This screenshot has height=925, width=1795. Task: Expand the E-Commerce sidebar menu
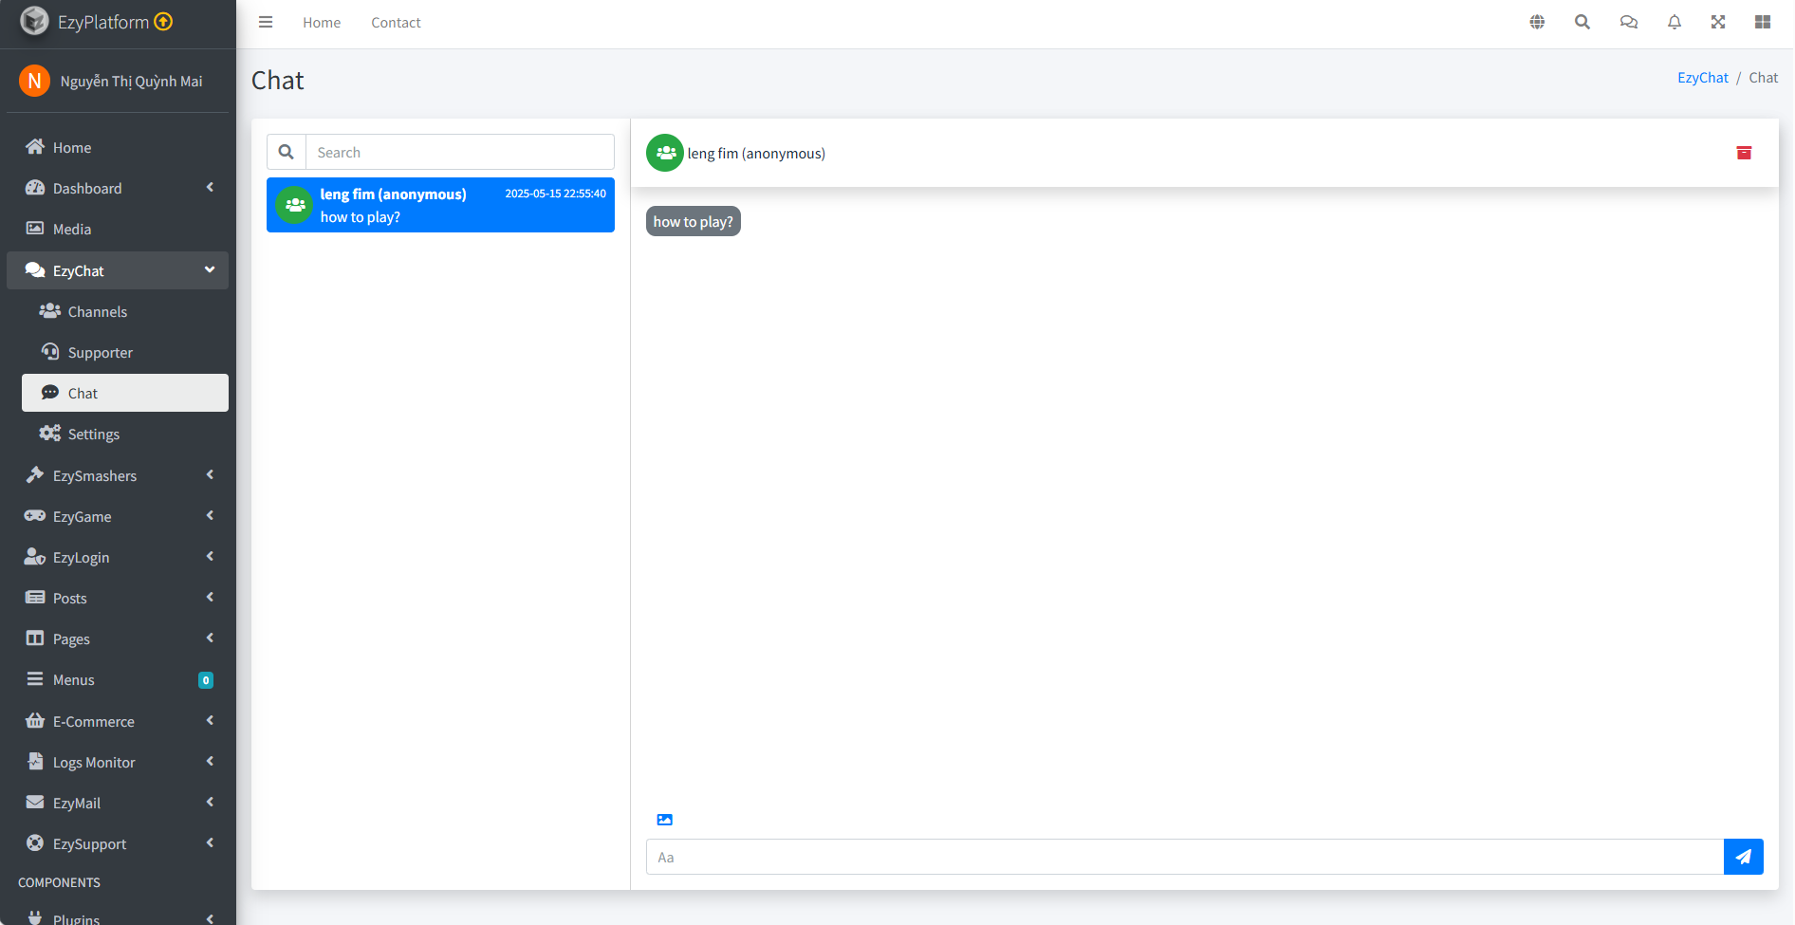[x=118, y=721]
